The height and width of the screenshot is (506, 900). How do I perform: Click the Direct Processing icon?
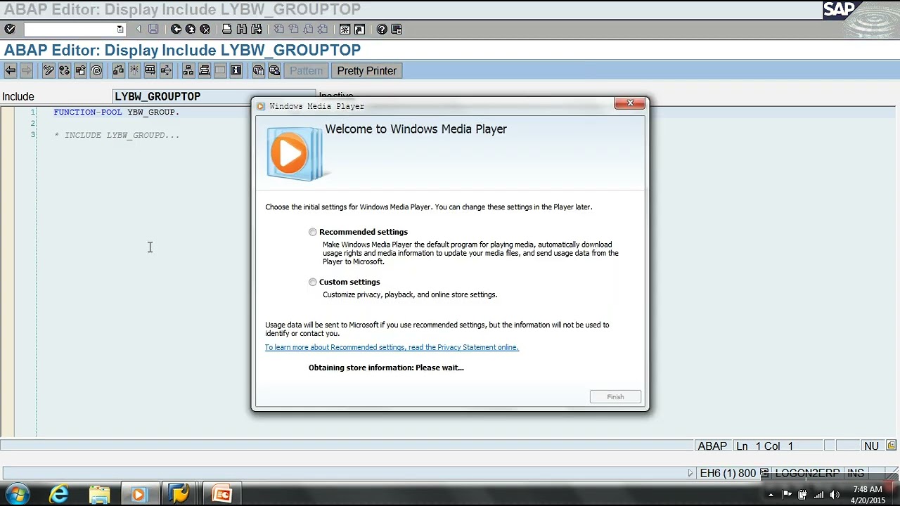click(x=150, y=70)
